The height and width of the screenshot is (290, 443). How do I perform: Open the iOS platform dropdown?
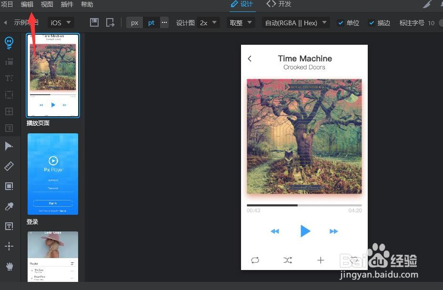coord(61,22)
